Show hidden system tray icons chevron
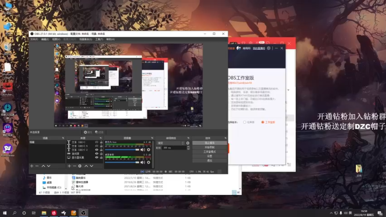Viewport: 386px width, 217px height. point(331,213)
